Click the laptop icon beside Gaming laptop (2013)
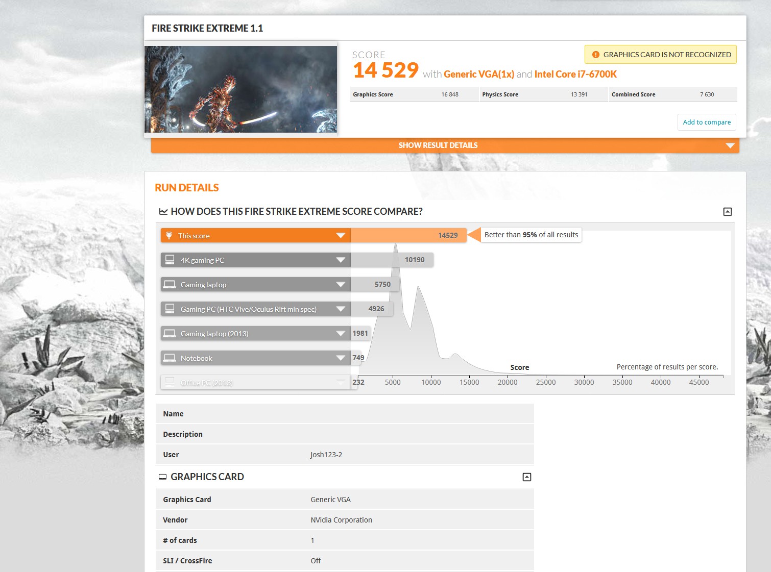Image resolution: width=771 pixels, height=572 pixels. coord(170,333)
